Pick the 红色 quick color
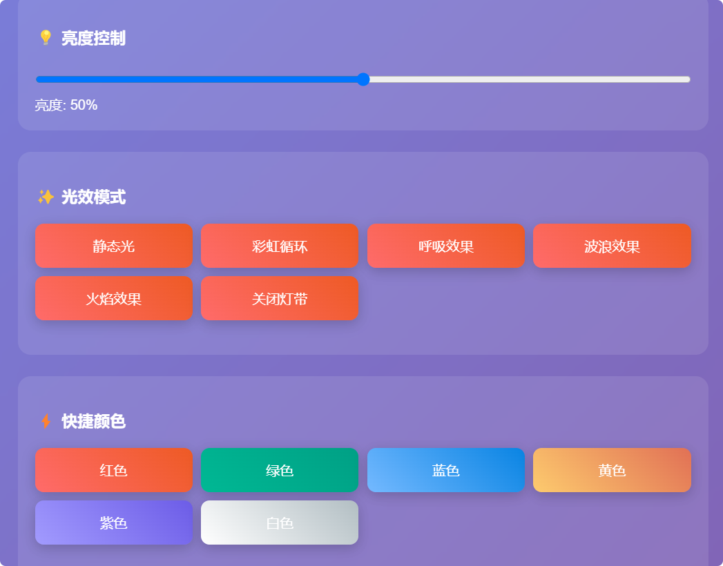This screenshot has height=566, width=723. [x=114, y=470]
